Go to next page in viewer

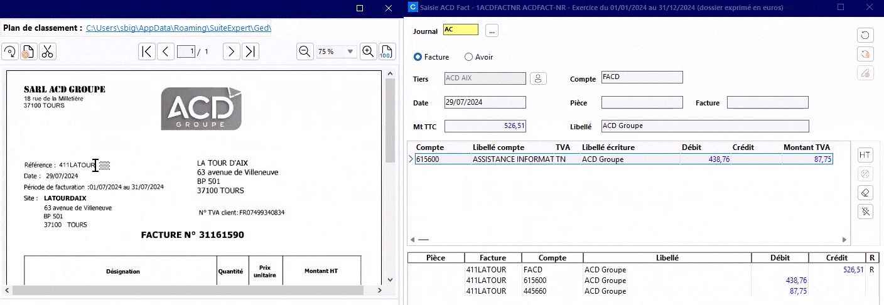[x=232, y=51]
